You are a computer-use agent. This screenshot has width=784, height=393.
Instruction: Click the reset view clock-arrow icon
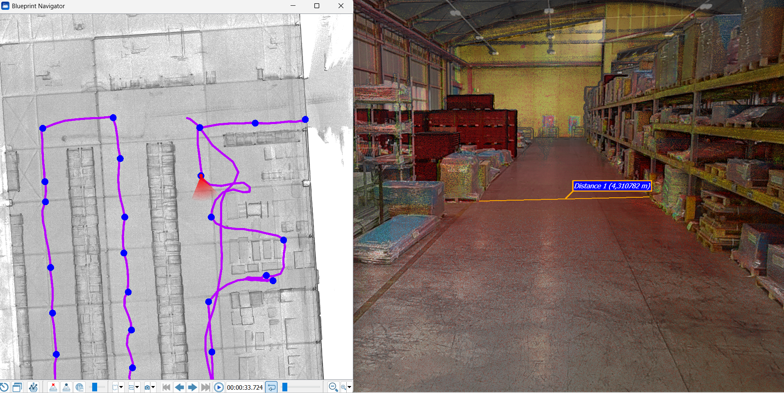click(x=4, y=387)
